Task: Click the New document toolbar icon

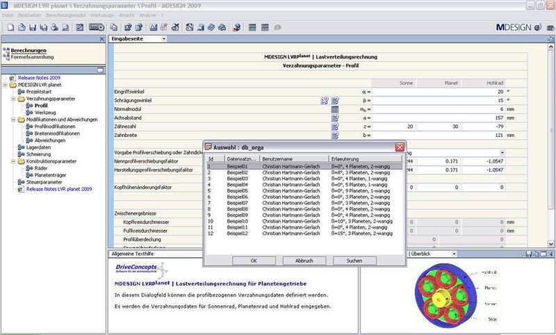Action: (x=10, y=27)
